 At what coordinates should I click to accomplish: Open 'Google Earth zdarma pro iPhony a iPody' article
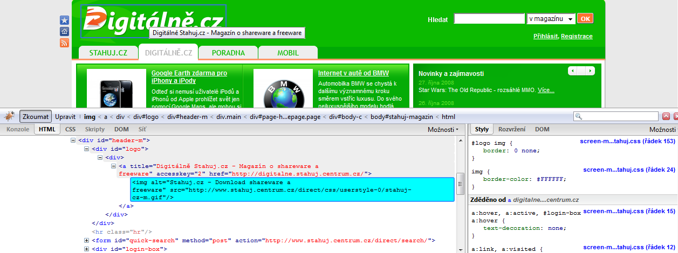pyautogui.click(x=189, y=77)
